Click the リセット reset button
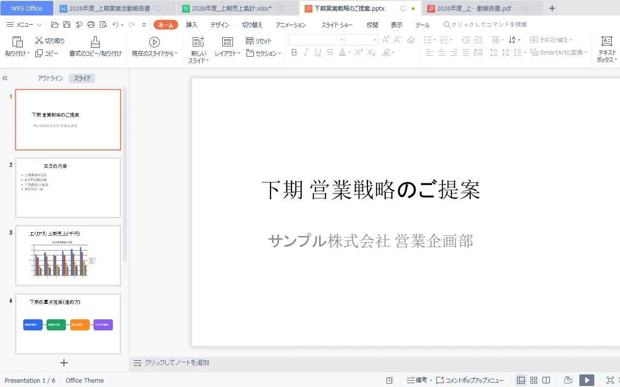 [259, 41]
